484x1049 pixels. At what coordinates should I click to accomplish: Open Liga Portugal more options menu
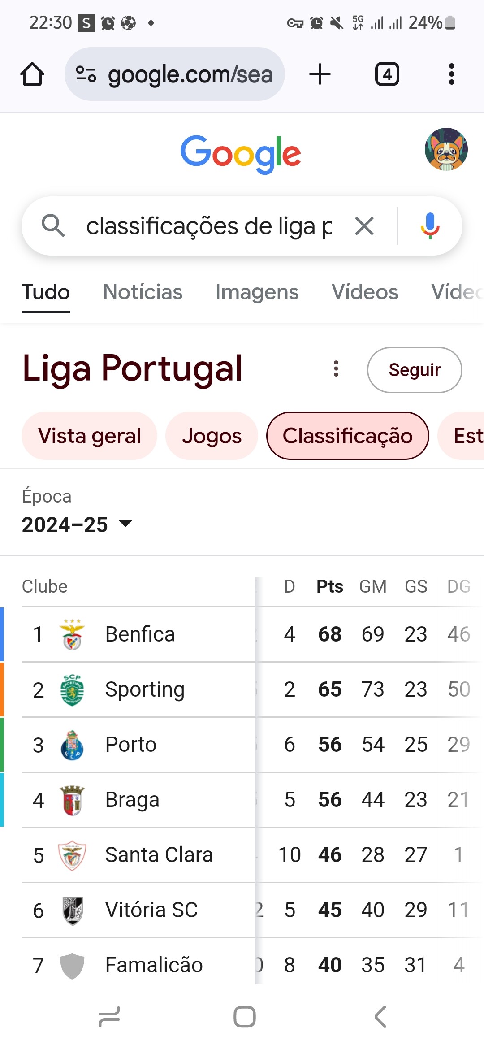[x=336, y=369]
